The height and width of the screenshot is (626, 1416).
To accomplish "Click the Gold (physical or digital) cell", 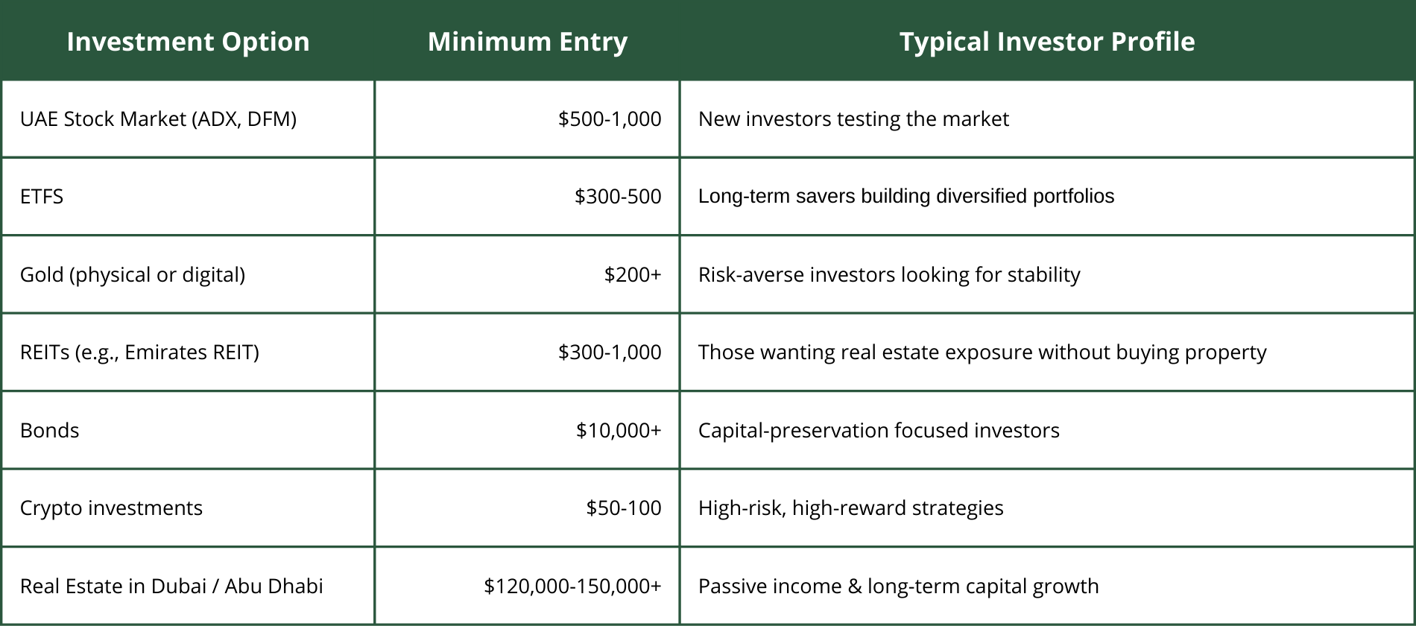I will click(x=133, y=275).
